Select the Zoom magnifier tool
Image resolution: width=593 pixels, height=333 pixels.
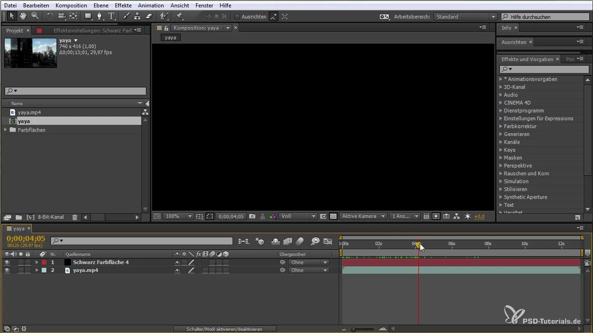[35, 16]
